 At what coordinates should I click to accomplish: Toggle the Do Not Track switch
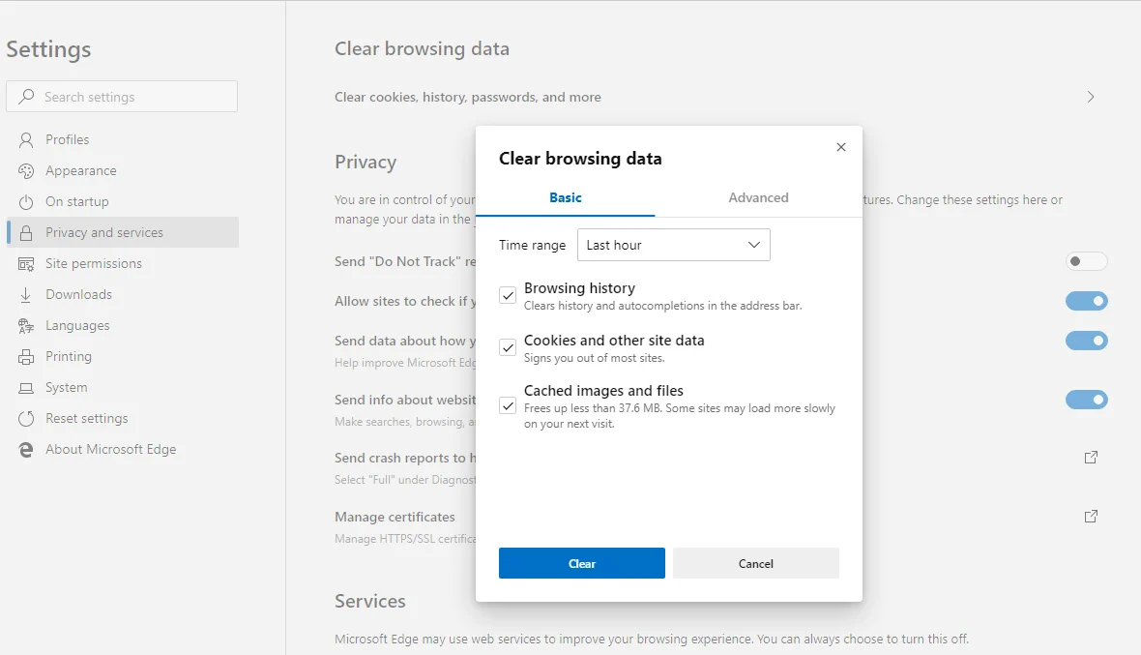point(1086,261)
